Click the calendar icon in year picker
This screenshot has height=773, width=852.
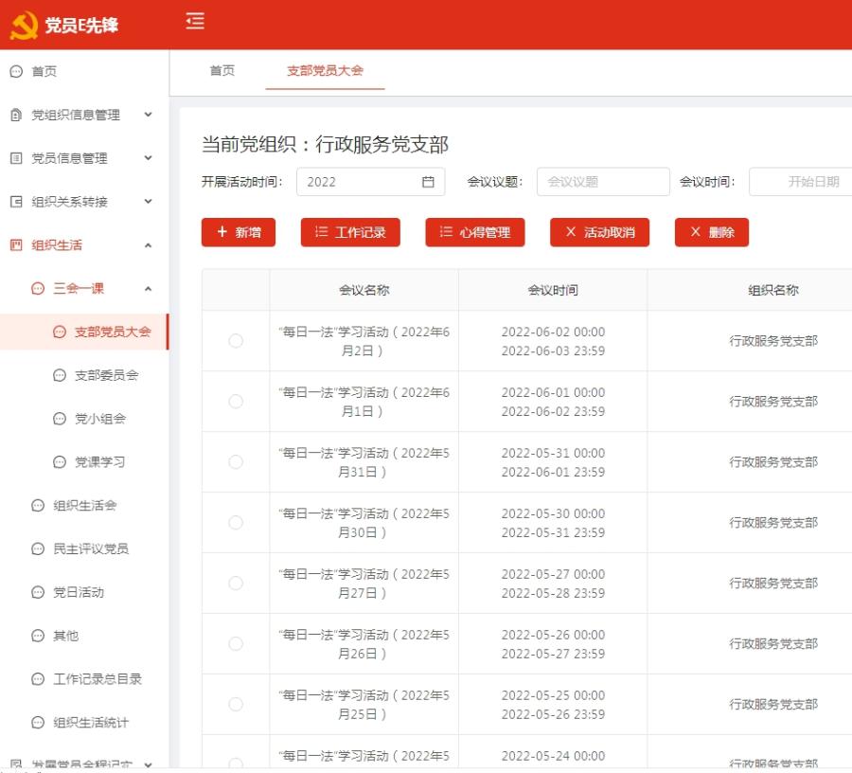(428, 182)
